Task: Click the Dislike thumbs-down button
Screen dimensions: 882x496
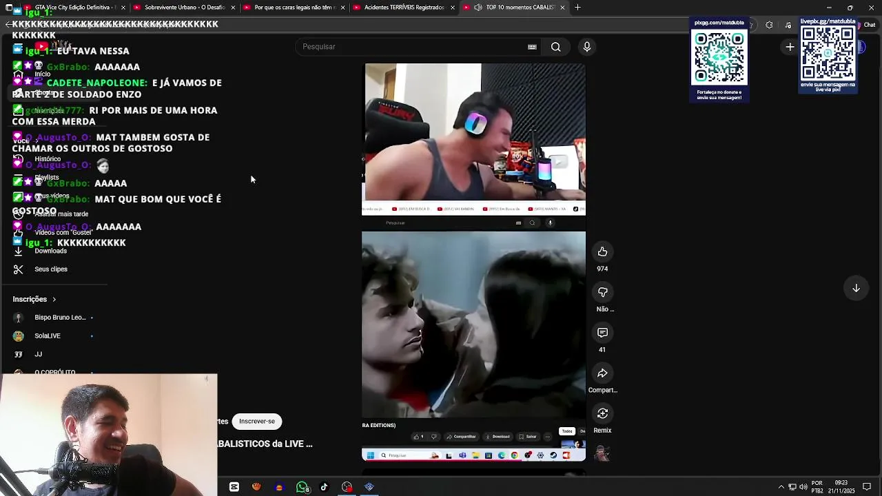Action: [602, 293]
